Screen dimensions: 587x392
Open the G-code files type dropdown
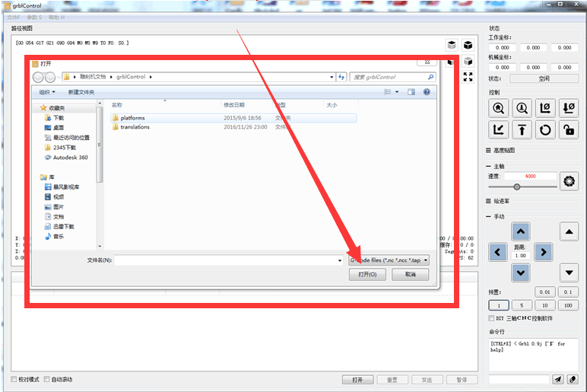coord(389,260)
